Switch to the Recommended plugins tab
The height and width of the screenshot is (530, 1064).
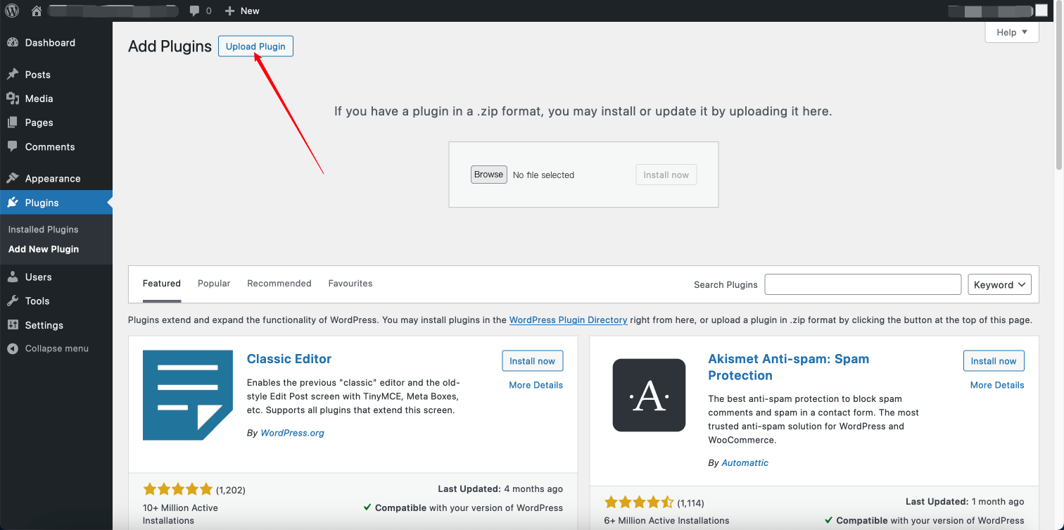tap(279, 284)
